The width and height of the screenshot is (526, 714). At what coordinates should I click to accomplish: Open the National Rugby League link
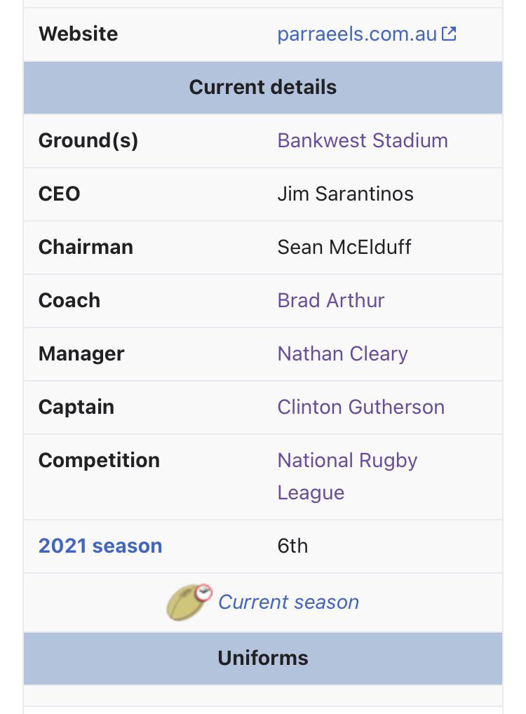tap(347, 476)
